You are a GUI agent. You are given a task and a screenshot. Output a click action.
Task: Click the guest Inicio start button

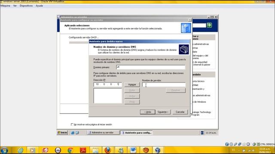[x=62, y=133]
